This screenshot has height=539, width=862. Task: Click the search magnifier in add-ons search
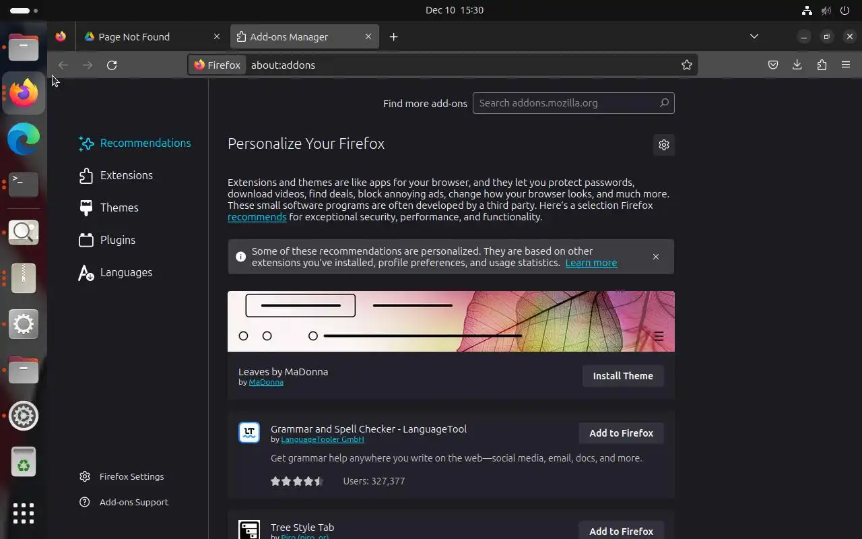664,103
